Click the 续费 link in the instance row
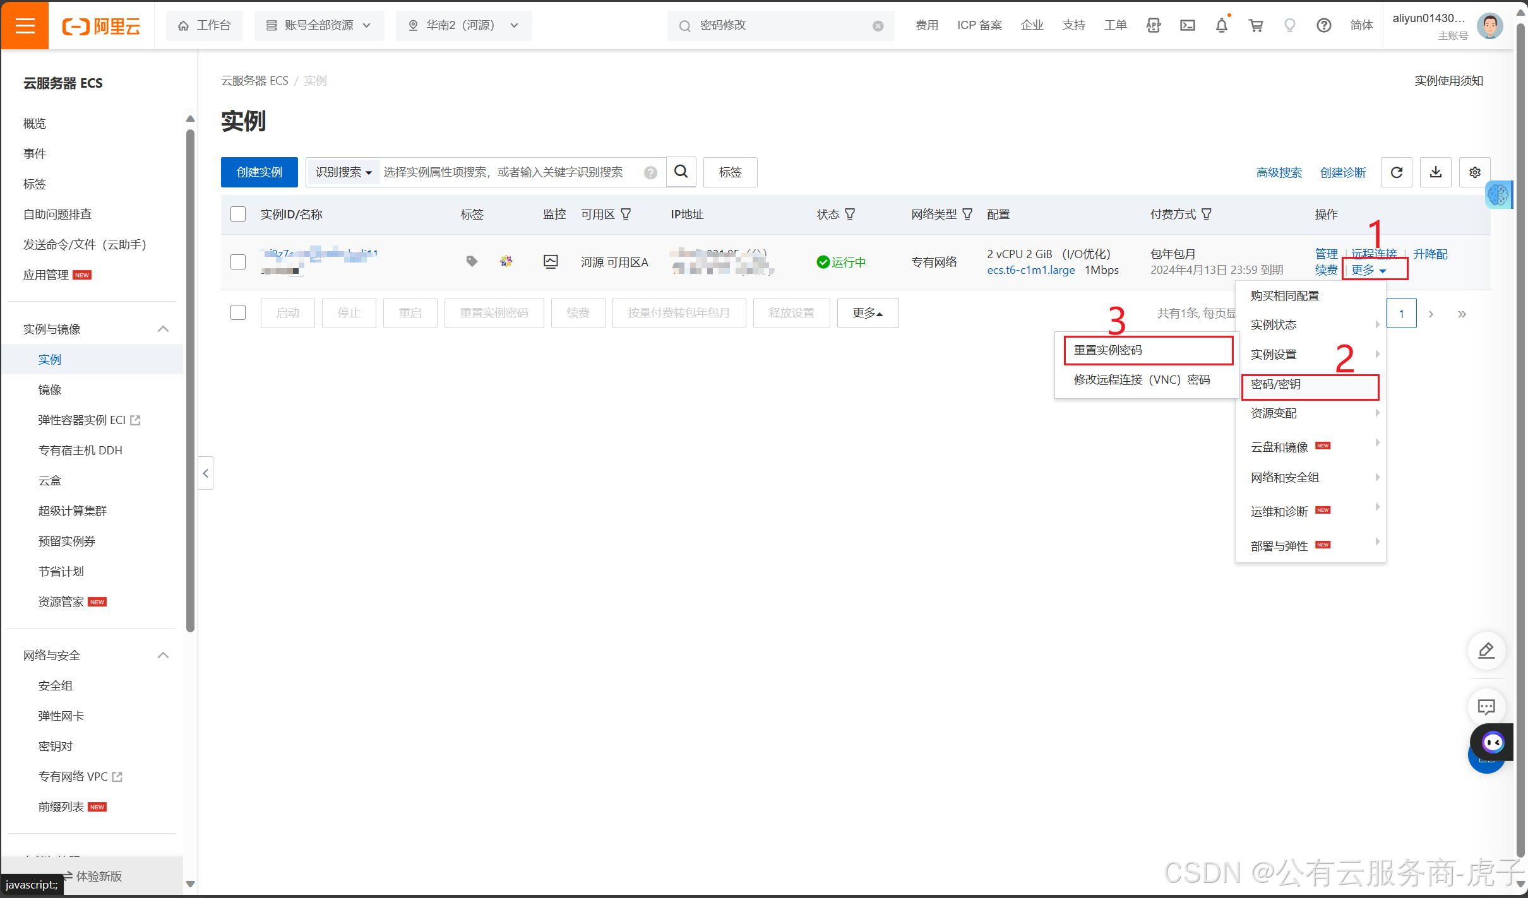The width and height of the screenshot is (1528, 898). point(1326,270)
